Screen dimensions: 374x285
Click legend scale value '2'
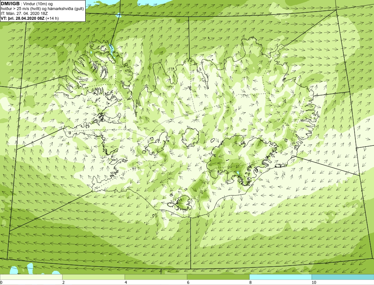64,282
